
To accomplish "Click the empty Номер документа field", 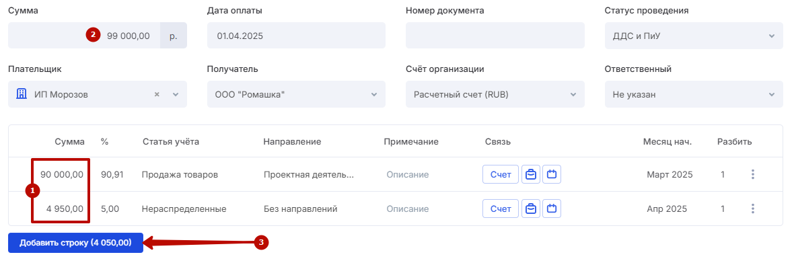I will click(495, 36).
